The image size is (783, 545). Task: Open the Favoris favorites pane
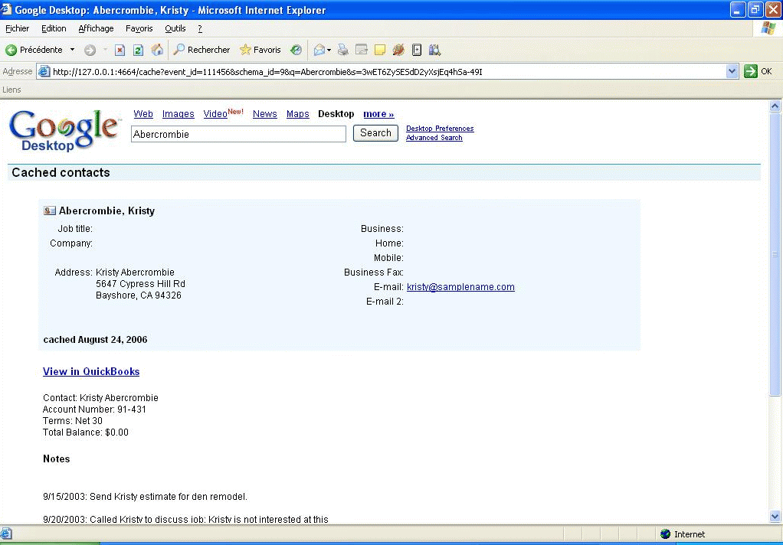(260, 50)
